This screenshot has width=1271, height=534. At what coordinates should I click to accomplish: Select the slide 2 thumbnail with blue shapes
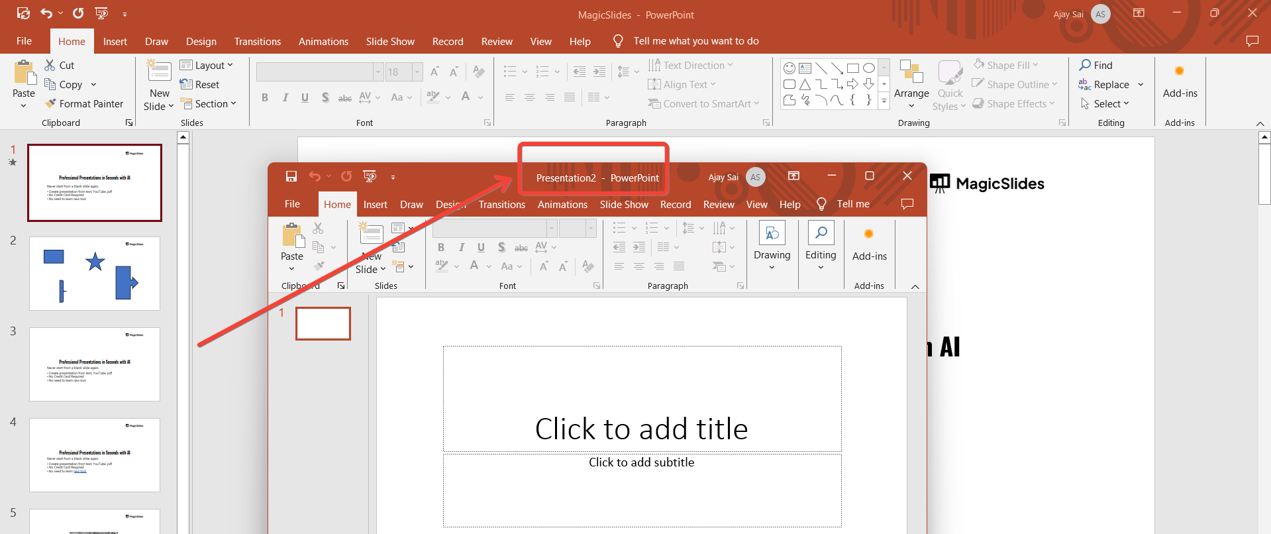(95, 273)
